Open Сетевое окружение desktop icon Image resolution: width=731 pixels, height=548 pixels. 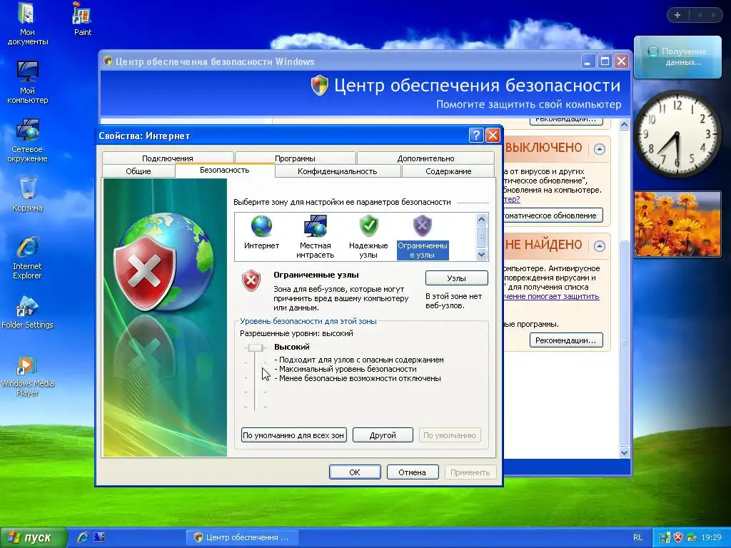tap(28, 141)
